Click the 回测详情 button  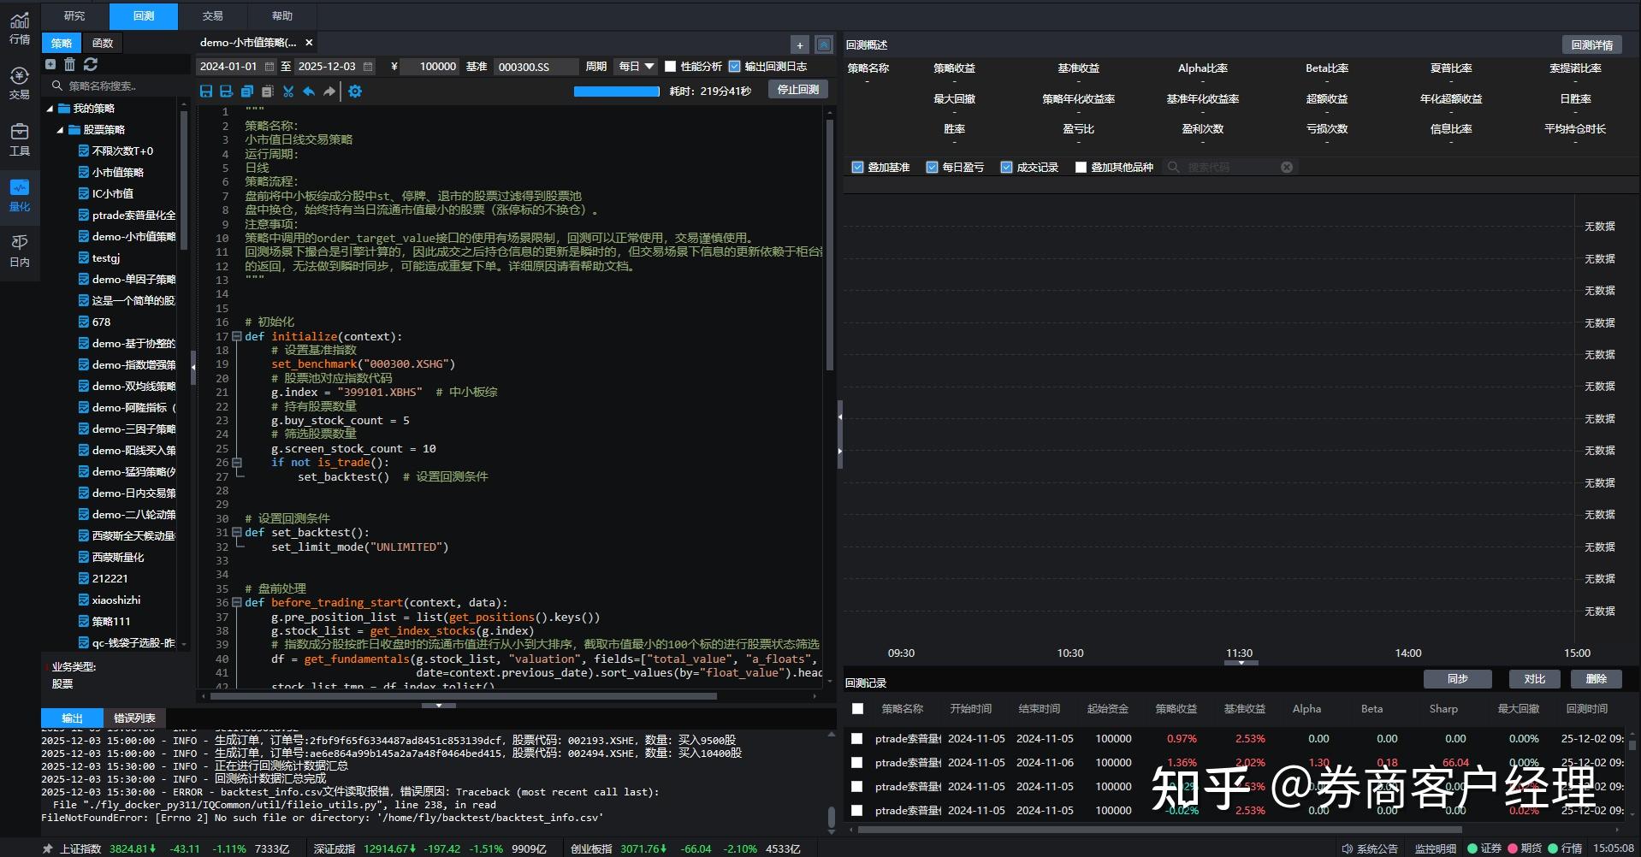click(x=1592, y=44)
